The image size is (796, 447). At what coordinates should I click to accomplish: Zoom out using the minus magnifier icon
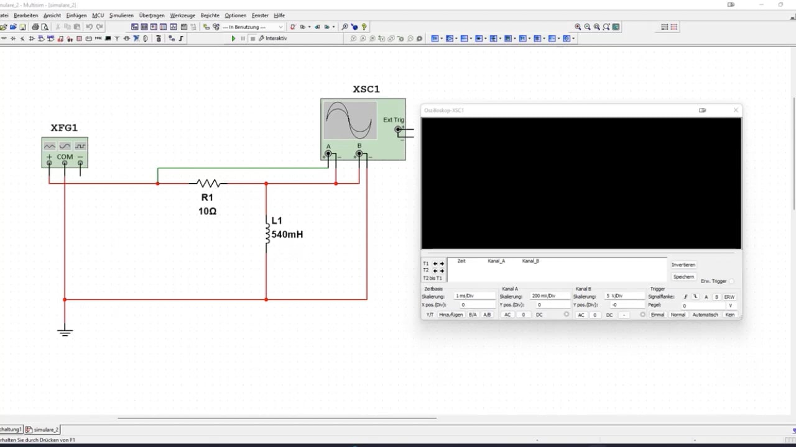pos(587,27)
